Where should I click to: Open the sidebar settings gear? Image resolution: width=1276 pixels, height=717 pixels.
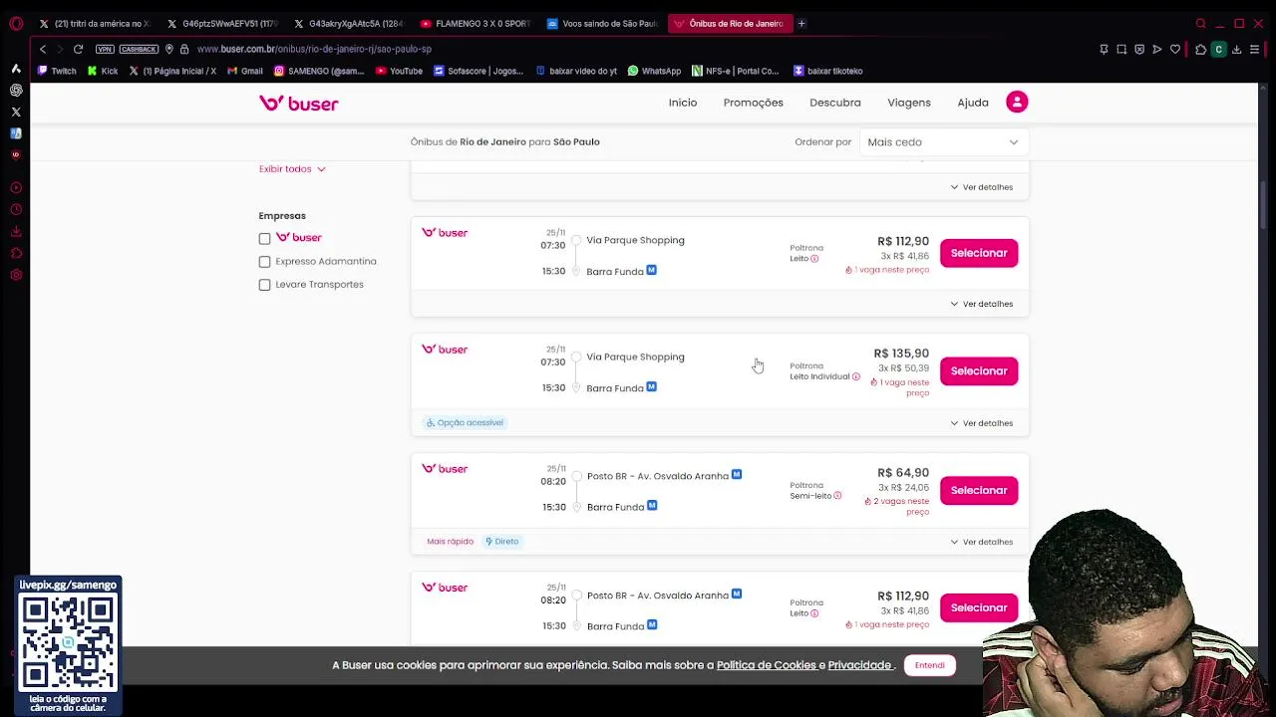pos(16,275)
